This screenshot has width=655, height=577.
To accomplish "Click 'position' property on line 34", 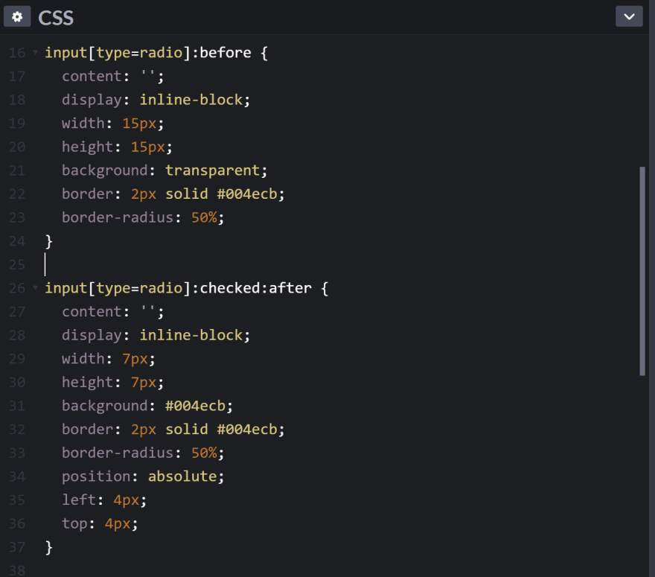I will pos(96,476).
